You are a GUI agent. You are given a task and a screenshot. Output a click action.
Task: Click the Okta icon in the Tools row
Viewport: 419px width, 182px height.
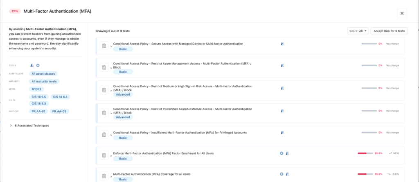pyautogui.click(x=38, y=65)
